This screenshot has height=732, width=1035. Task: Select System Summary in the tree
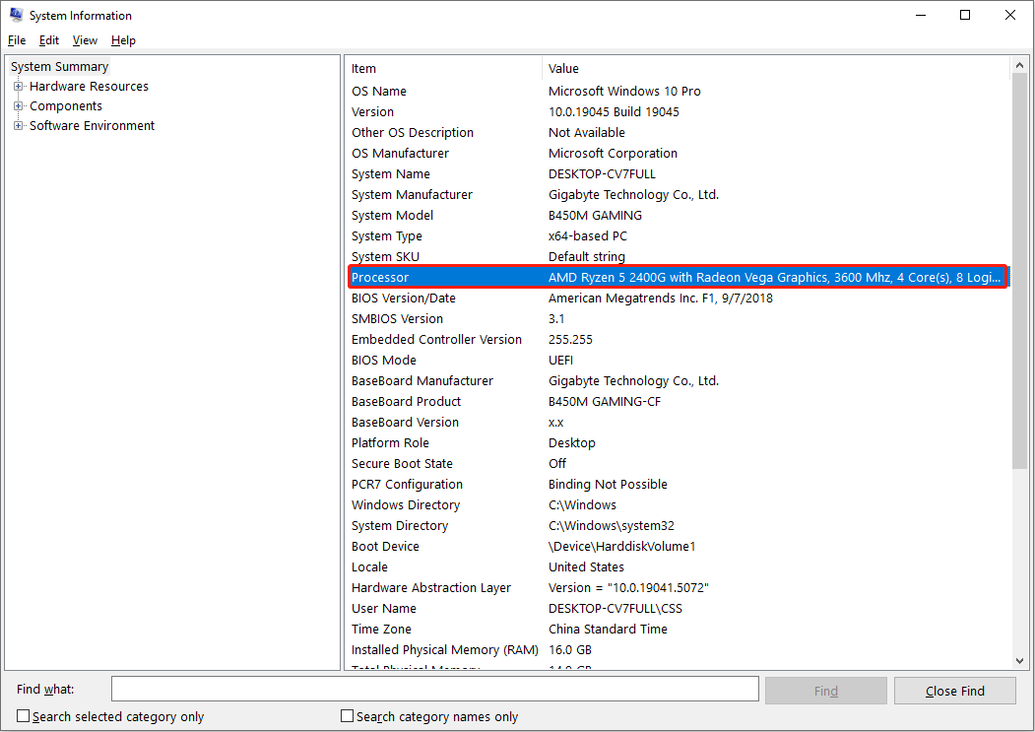coord(59,67)
